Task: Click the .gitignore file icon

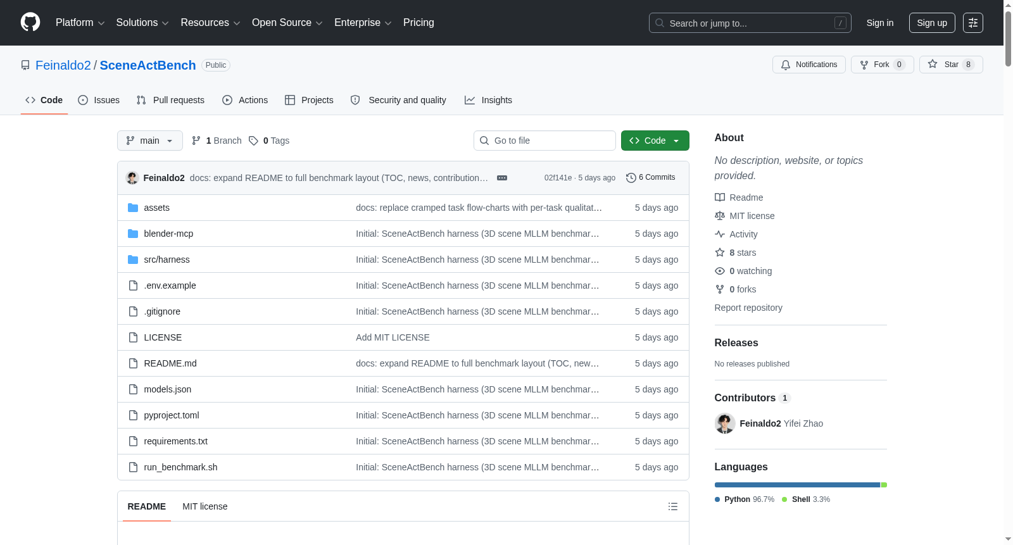Action: pyautogui.click(x=133, y=311)
